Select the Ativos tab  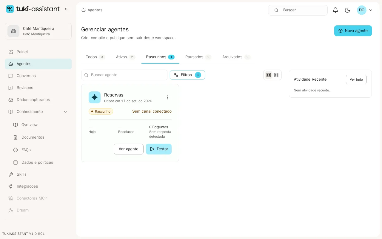point(126,57)
